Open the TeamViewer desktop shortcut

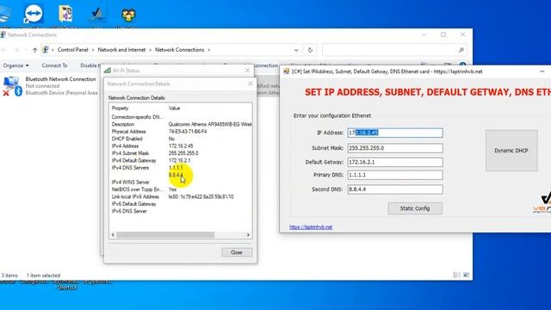pos(34,14)
